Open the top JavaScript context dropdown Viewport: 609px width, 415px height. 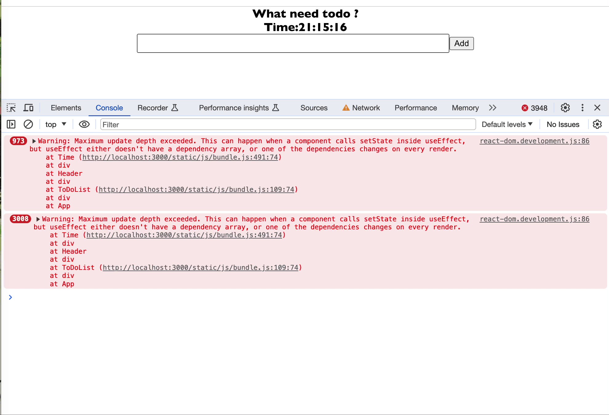[x=56, y=124]
